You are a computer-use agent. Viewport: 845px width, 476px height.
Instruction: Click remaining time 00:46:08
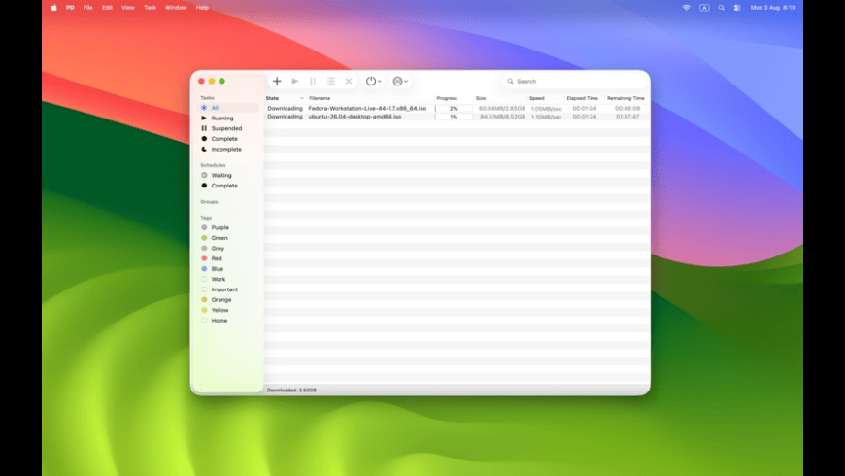(627, 109)
